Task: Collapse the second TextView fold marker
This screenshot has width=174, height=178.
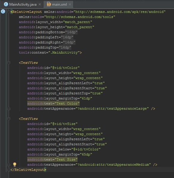Action: click(9, 119)
